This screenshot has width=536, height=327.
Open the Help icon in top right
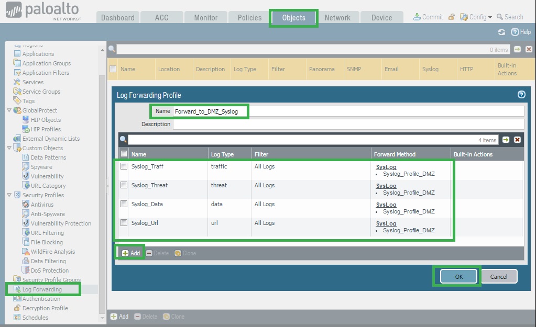tap(515, 32)
